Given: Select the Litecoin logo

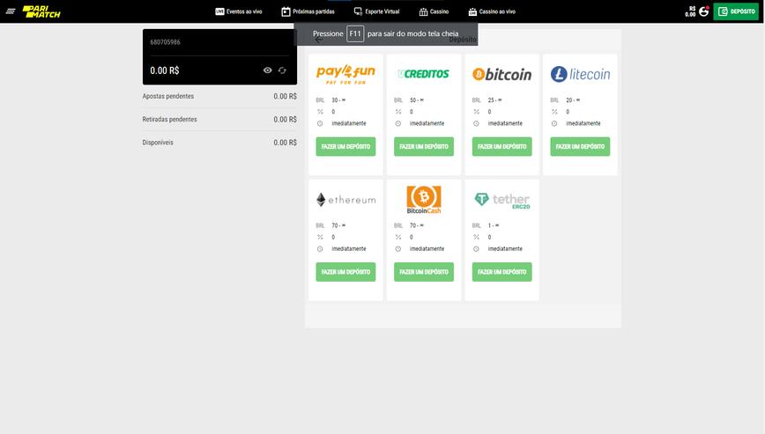Looking at the screenshot, I should tap(580, 75).
